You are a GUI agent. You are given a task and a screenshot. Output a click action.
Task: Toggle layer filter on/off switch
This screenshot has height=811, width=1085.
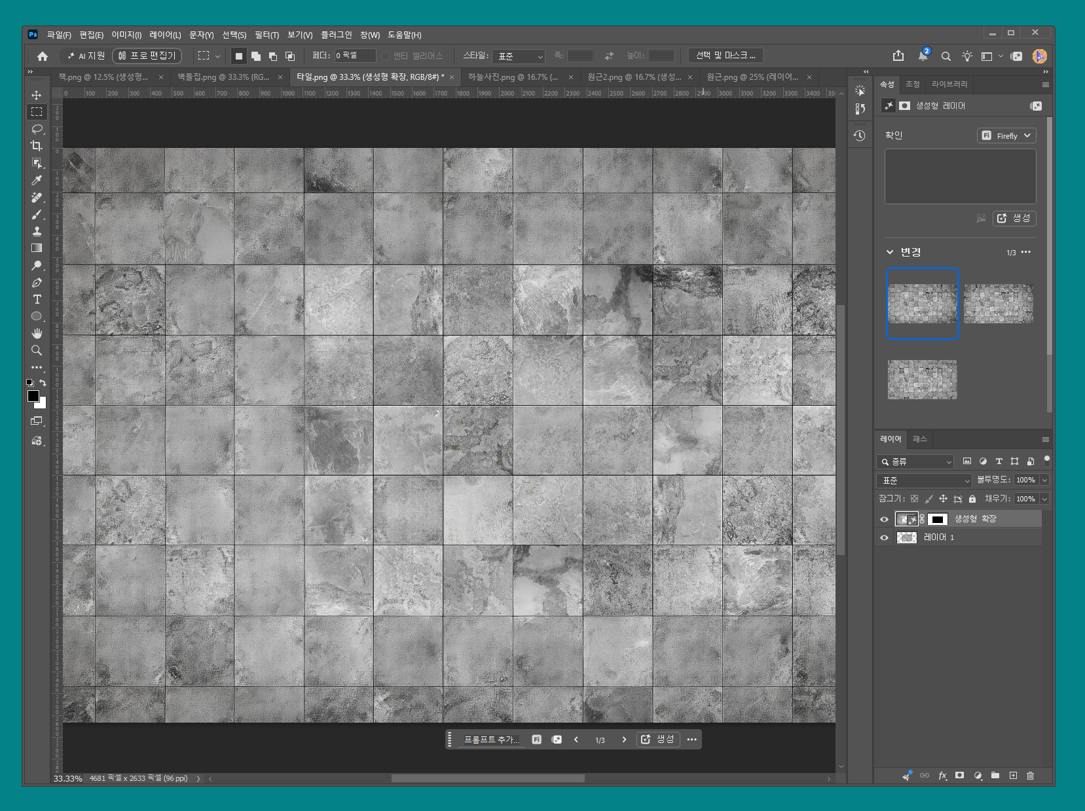pyautogui.click(x=1046, y=460)
